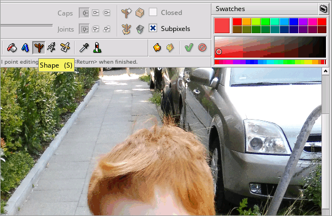Image resolution: width=332 pixels, height=216 pixels.
Task: Click the rainbow hue slider bar
Action: tap(270, 62)
